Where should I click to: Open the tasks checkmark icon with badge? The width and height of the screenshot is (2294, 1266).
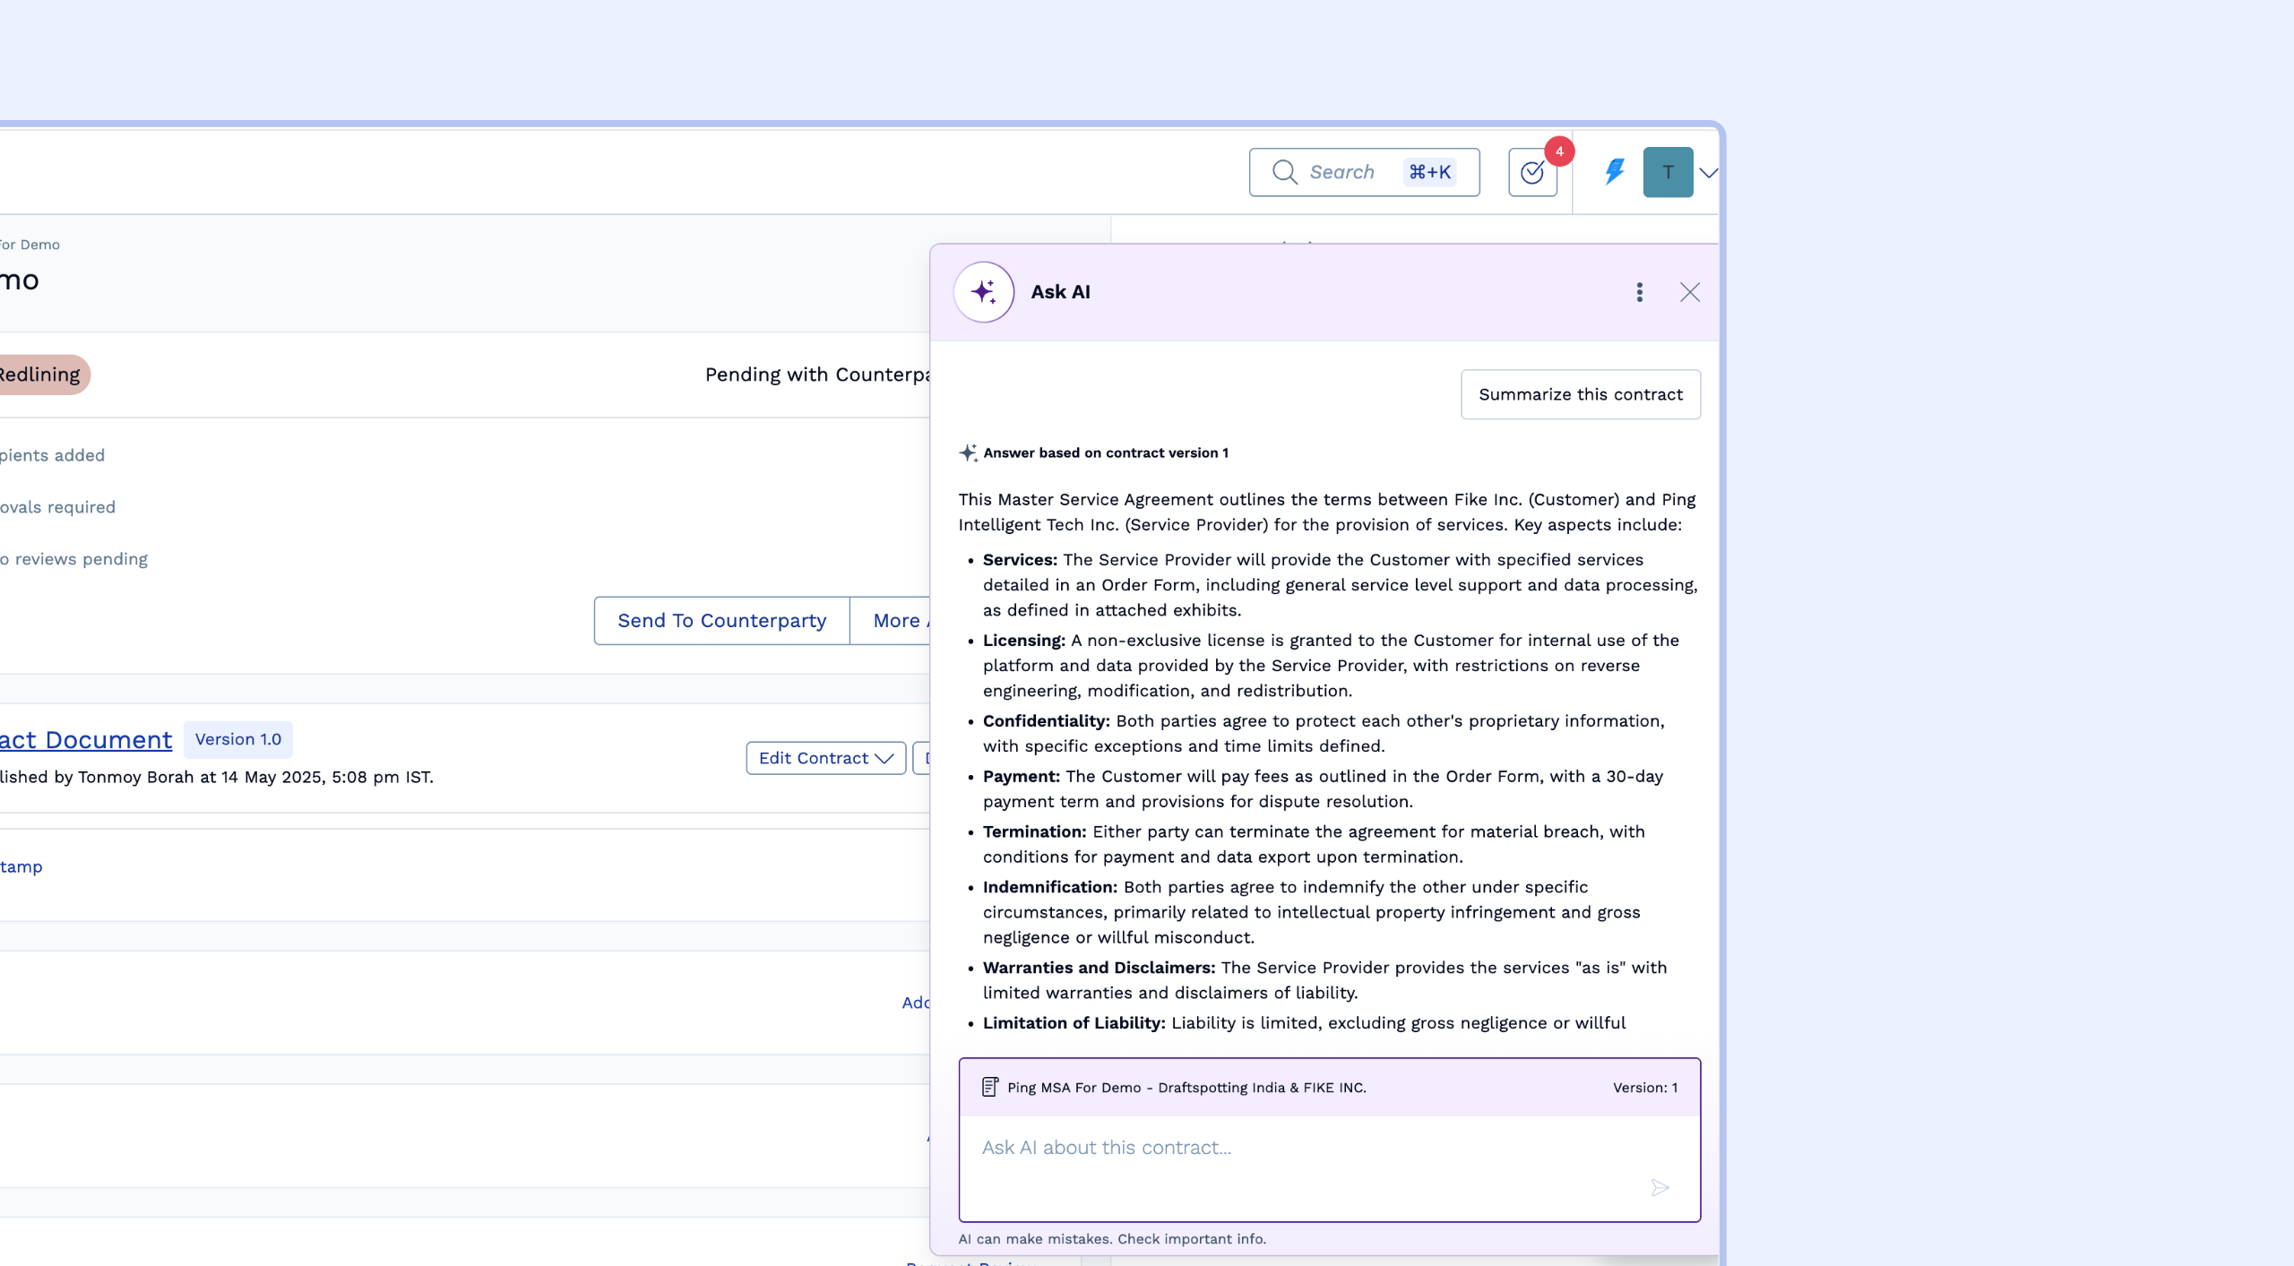coord(1532,172)
